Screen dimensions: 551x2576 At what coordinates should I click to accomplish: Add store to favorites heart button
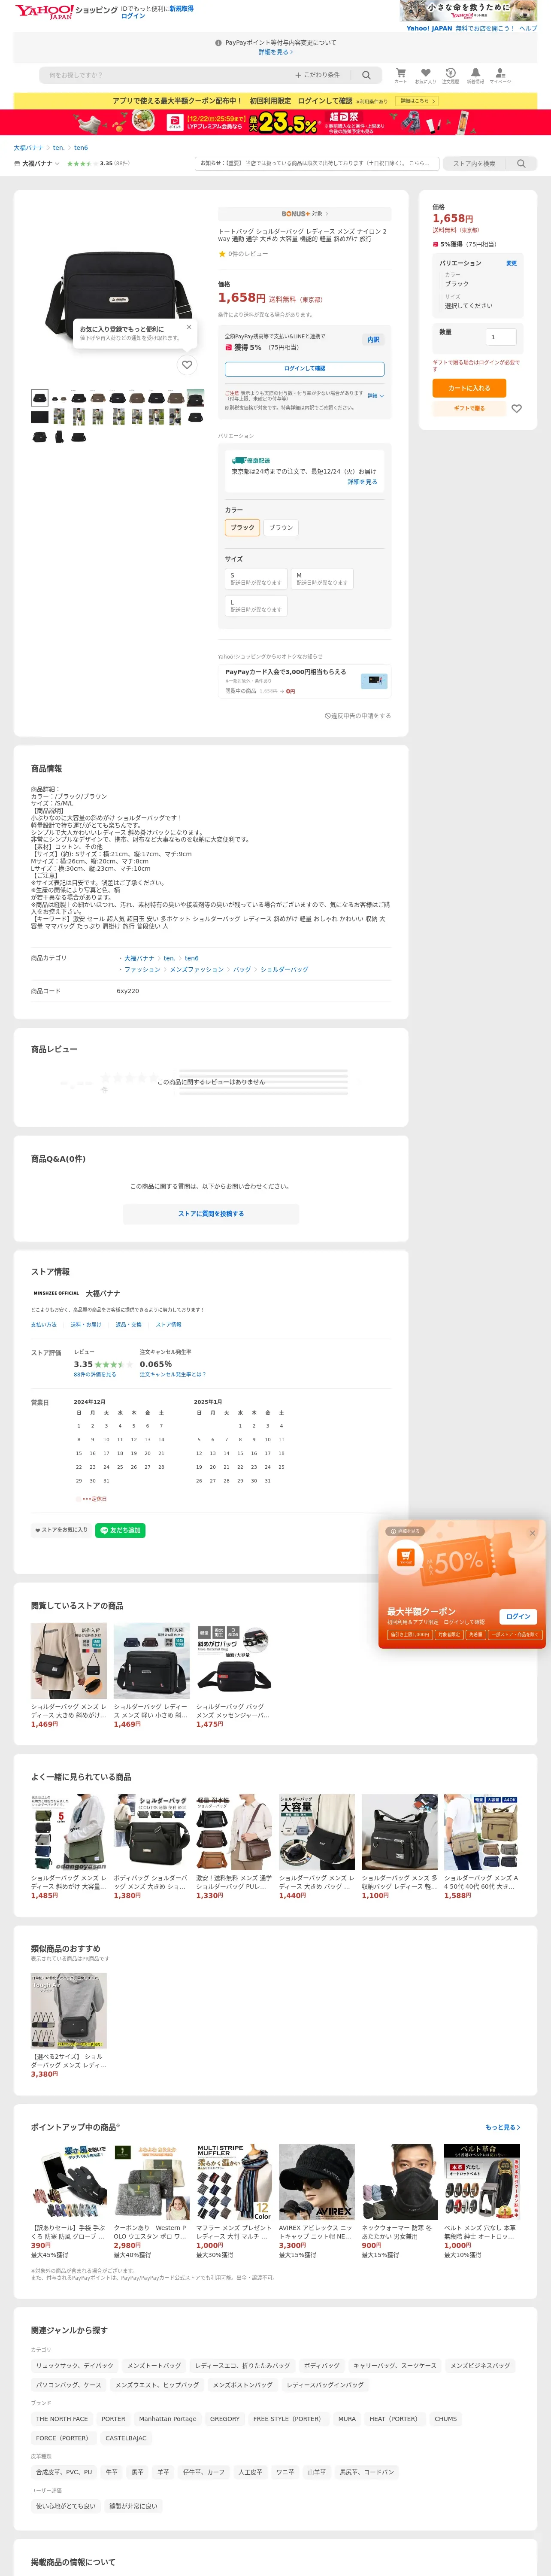tap(61, 1530)
